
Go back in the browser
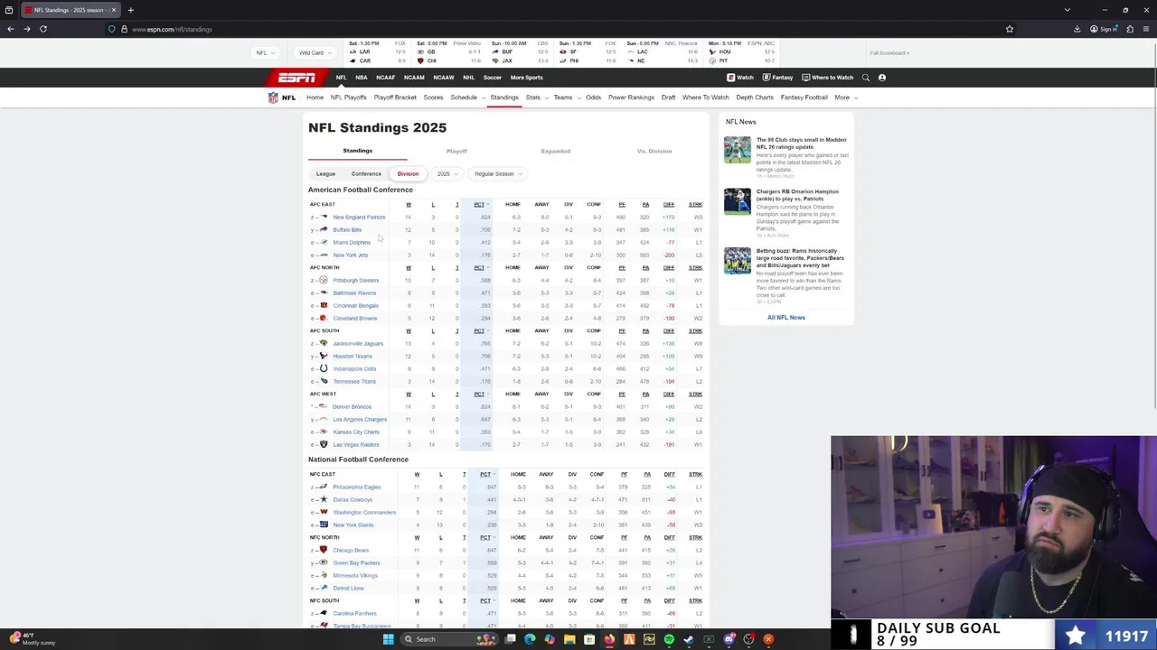pyautogui.click(x=10, y=29)
